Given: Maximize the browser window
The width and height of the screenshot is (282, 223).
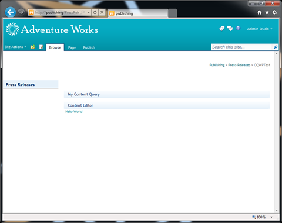Looking at the screenshot, I should [x=261, y=4].
